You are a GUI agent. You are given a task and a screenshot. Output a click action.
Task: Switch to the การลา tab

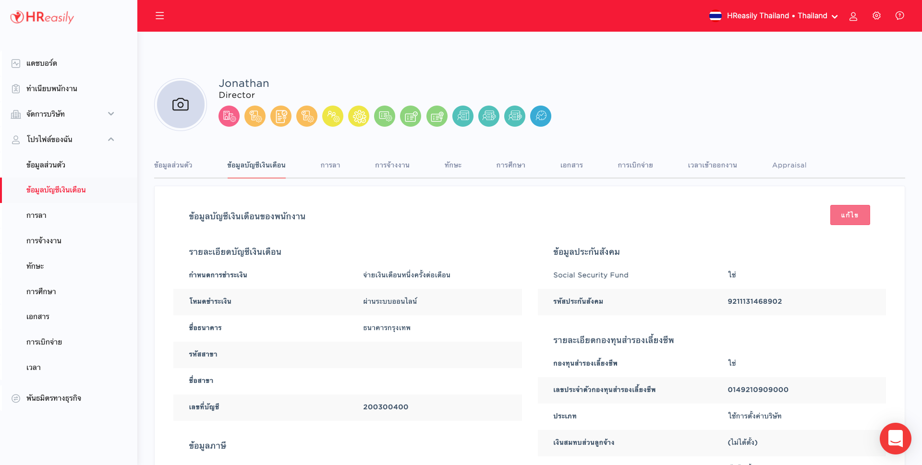click(330, 165)
